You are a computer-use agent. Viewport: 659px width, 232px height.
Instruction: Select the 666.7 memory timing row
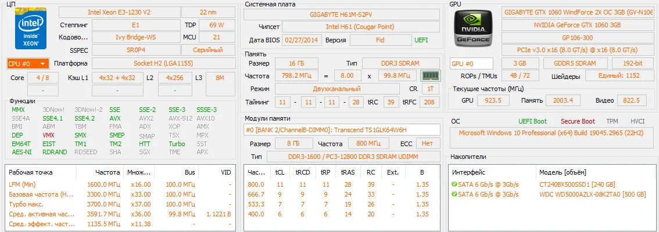coord(342,194)
